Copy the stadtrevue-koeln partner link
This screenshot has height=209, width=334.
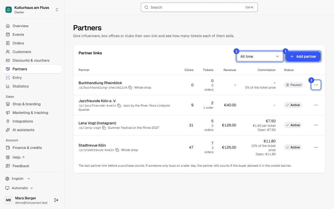tap(117, 150)
